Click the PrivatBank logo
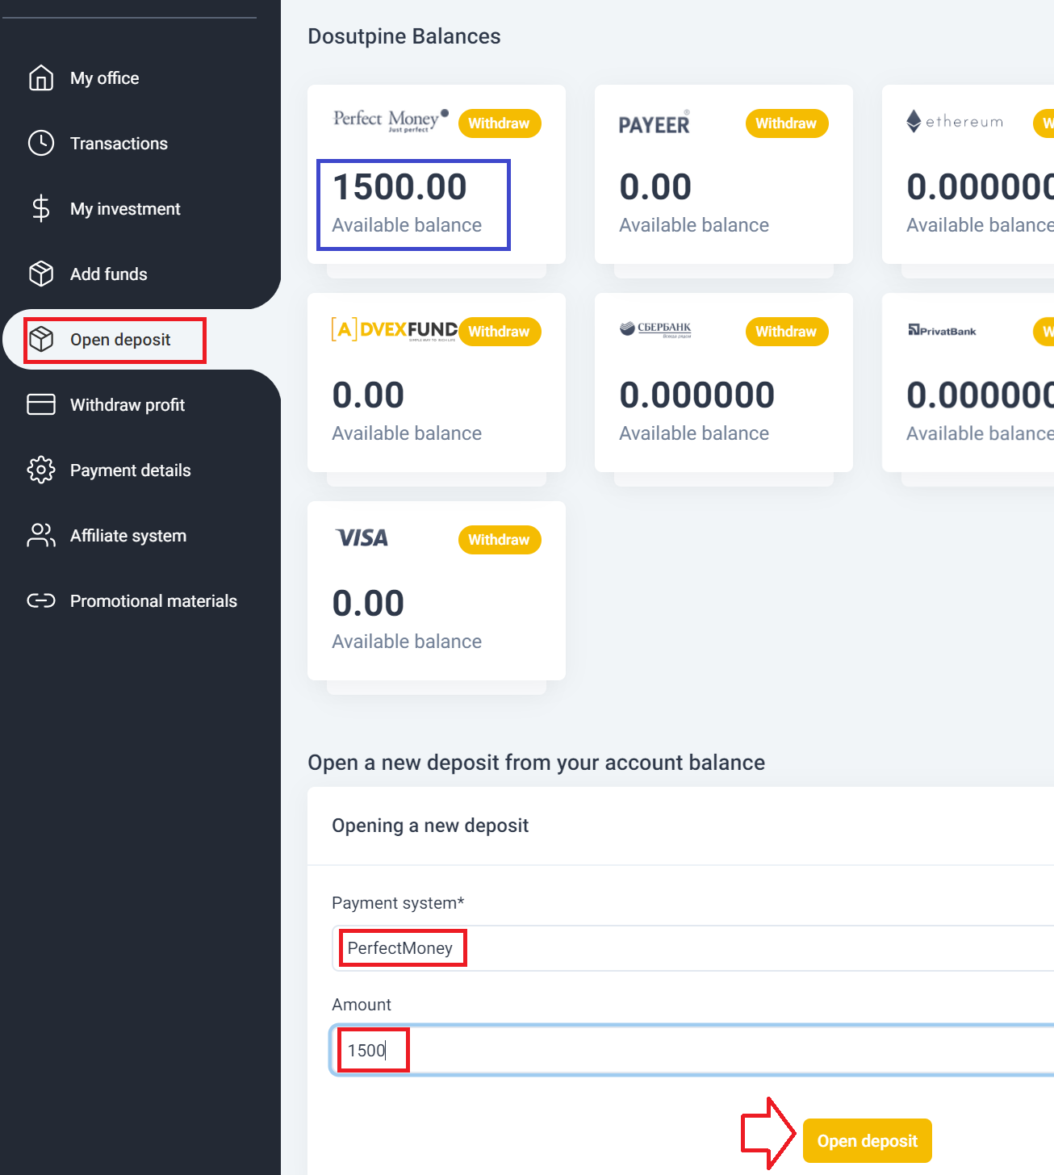Viewport: 1054px width, 1175px height. click(x=942, y=331)
